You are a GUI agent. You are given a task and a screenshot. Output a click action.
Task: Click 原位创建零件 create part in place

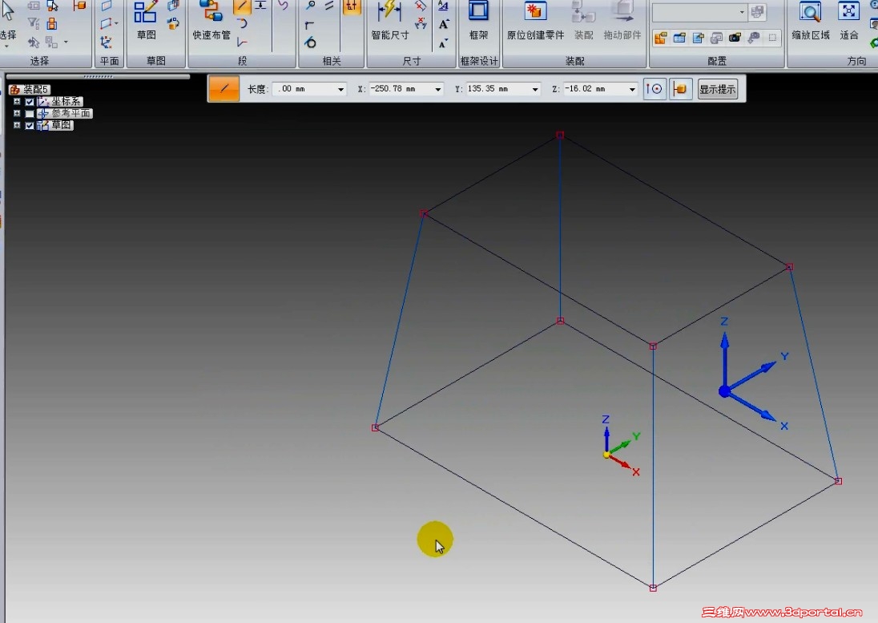point(535,20)
